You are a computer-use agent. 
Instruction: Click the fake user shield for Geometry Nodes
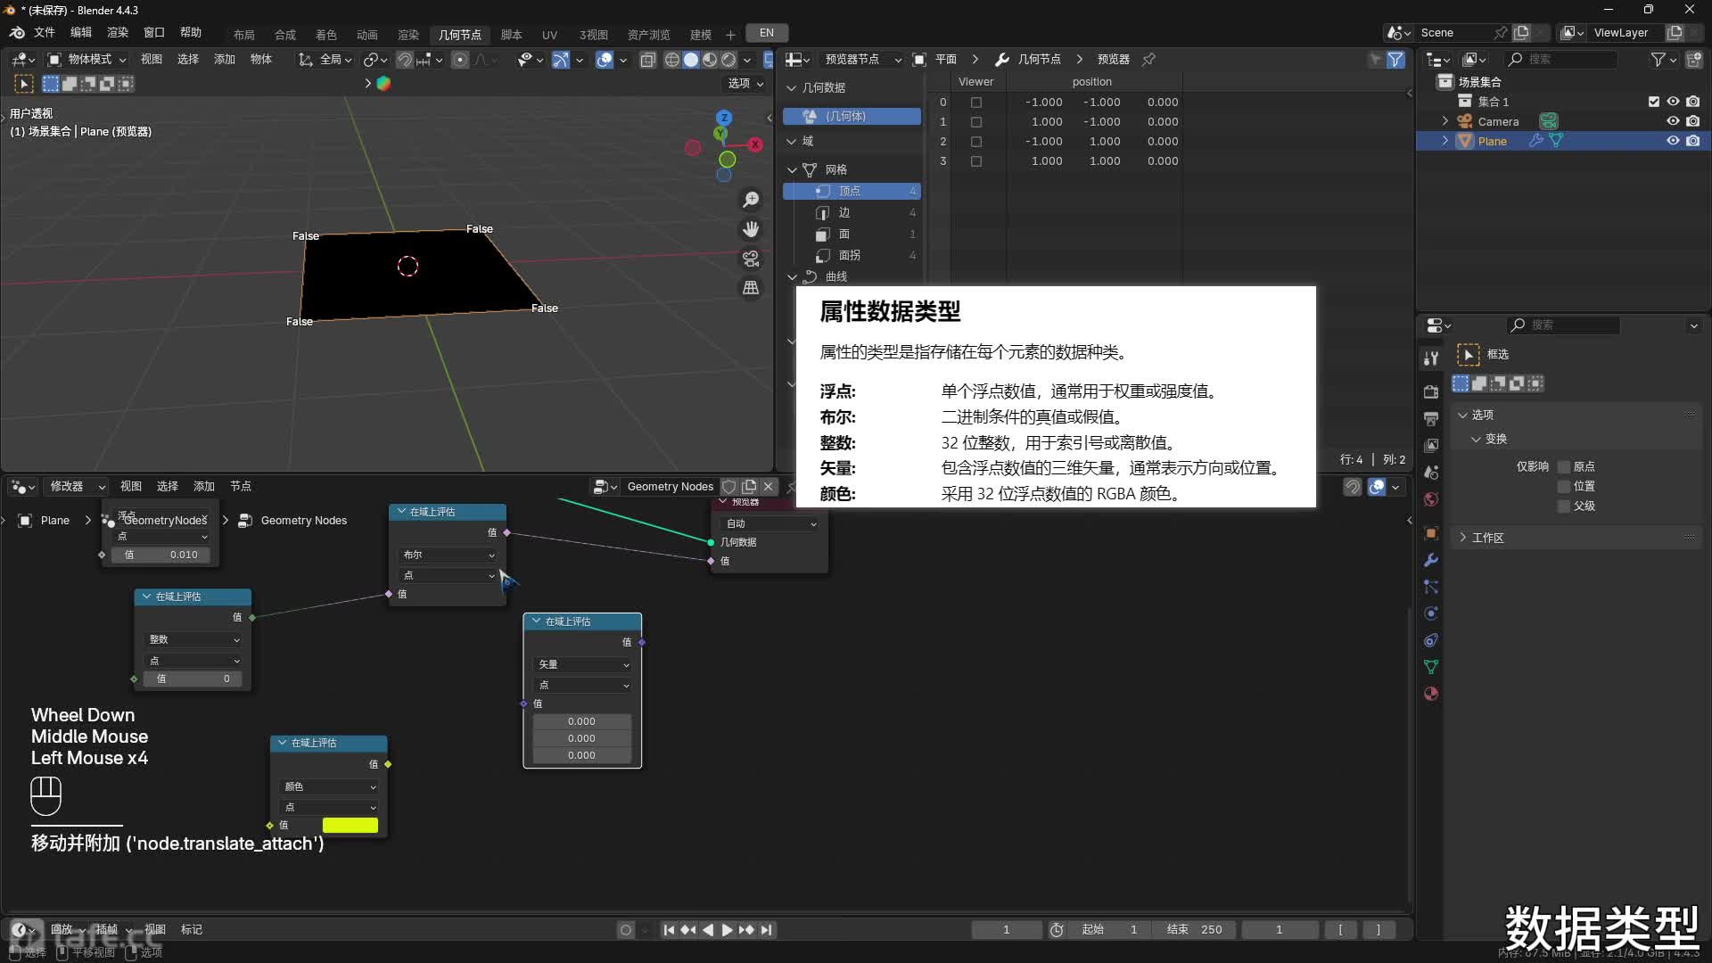(x=728, y=486)
